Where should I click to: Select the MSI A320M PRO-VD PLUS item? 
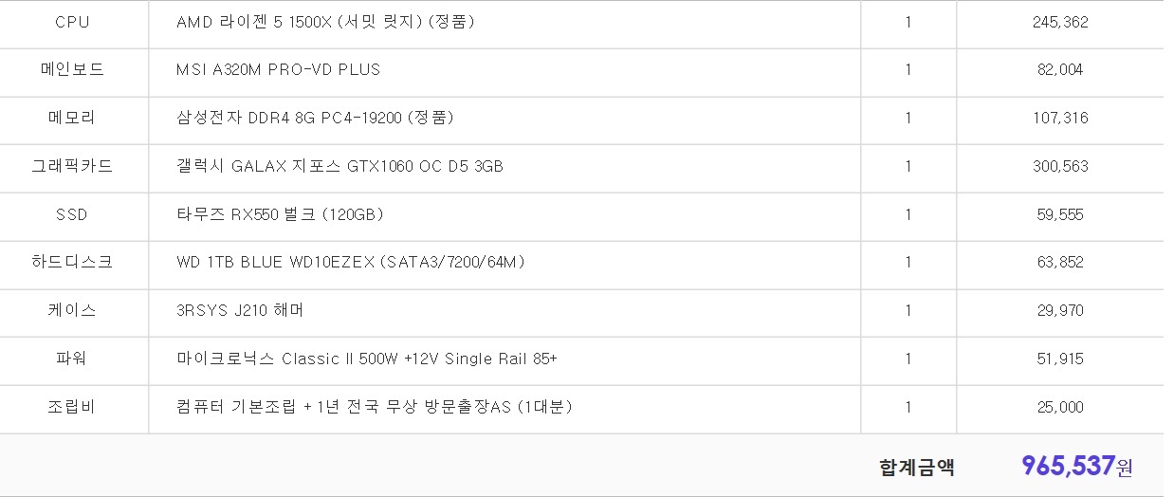pos(278,69)
